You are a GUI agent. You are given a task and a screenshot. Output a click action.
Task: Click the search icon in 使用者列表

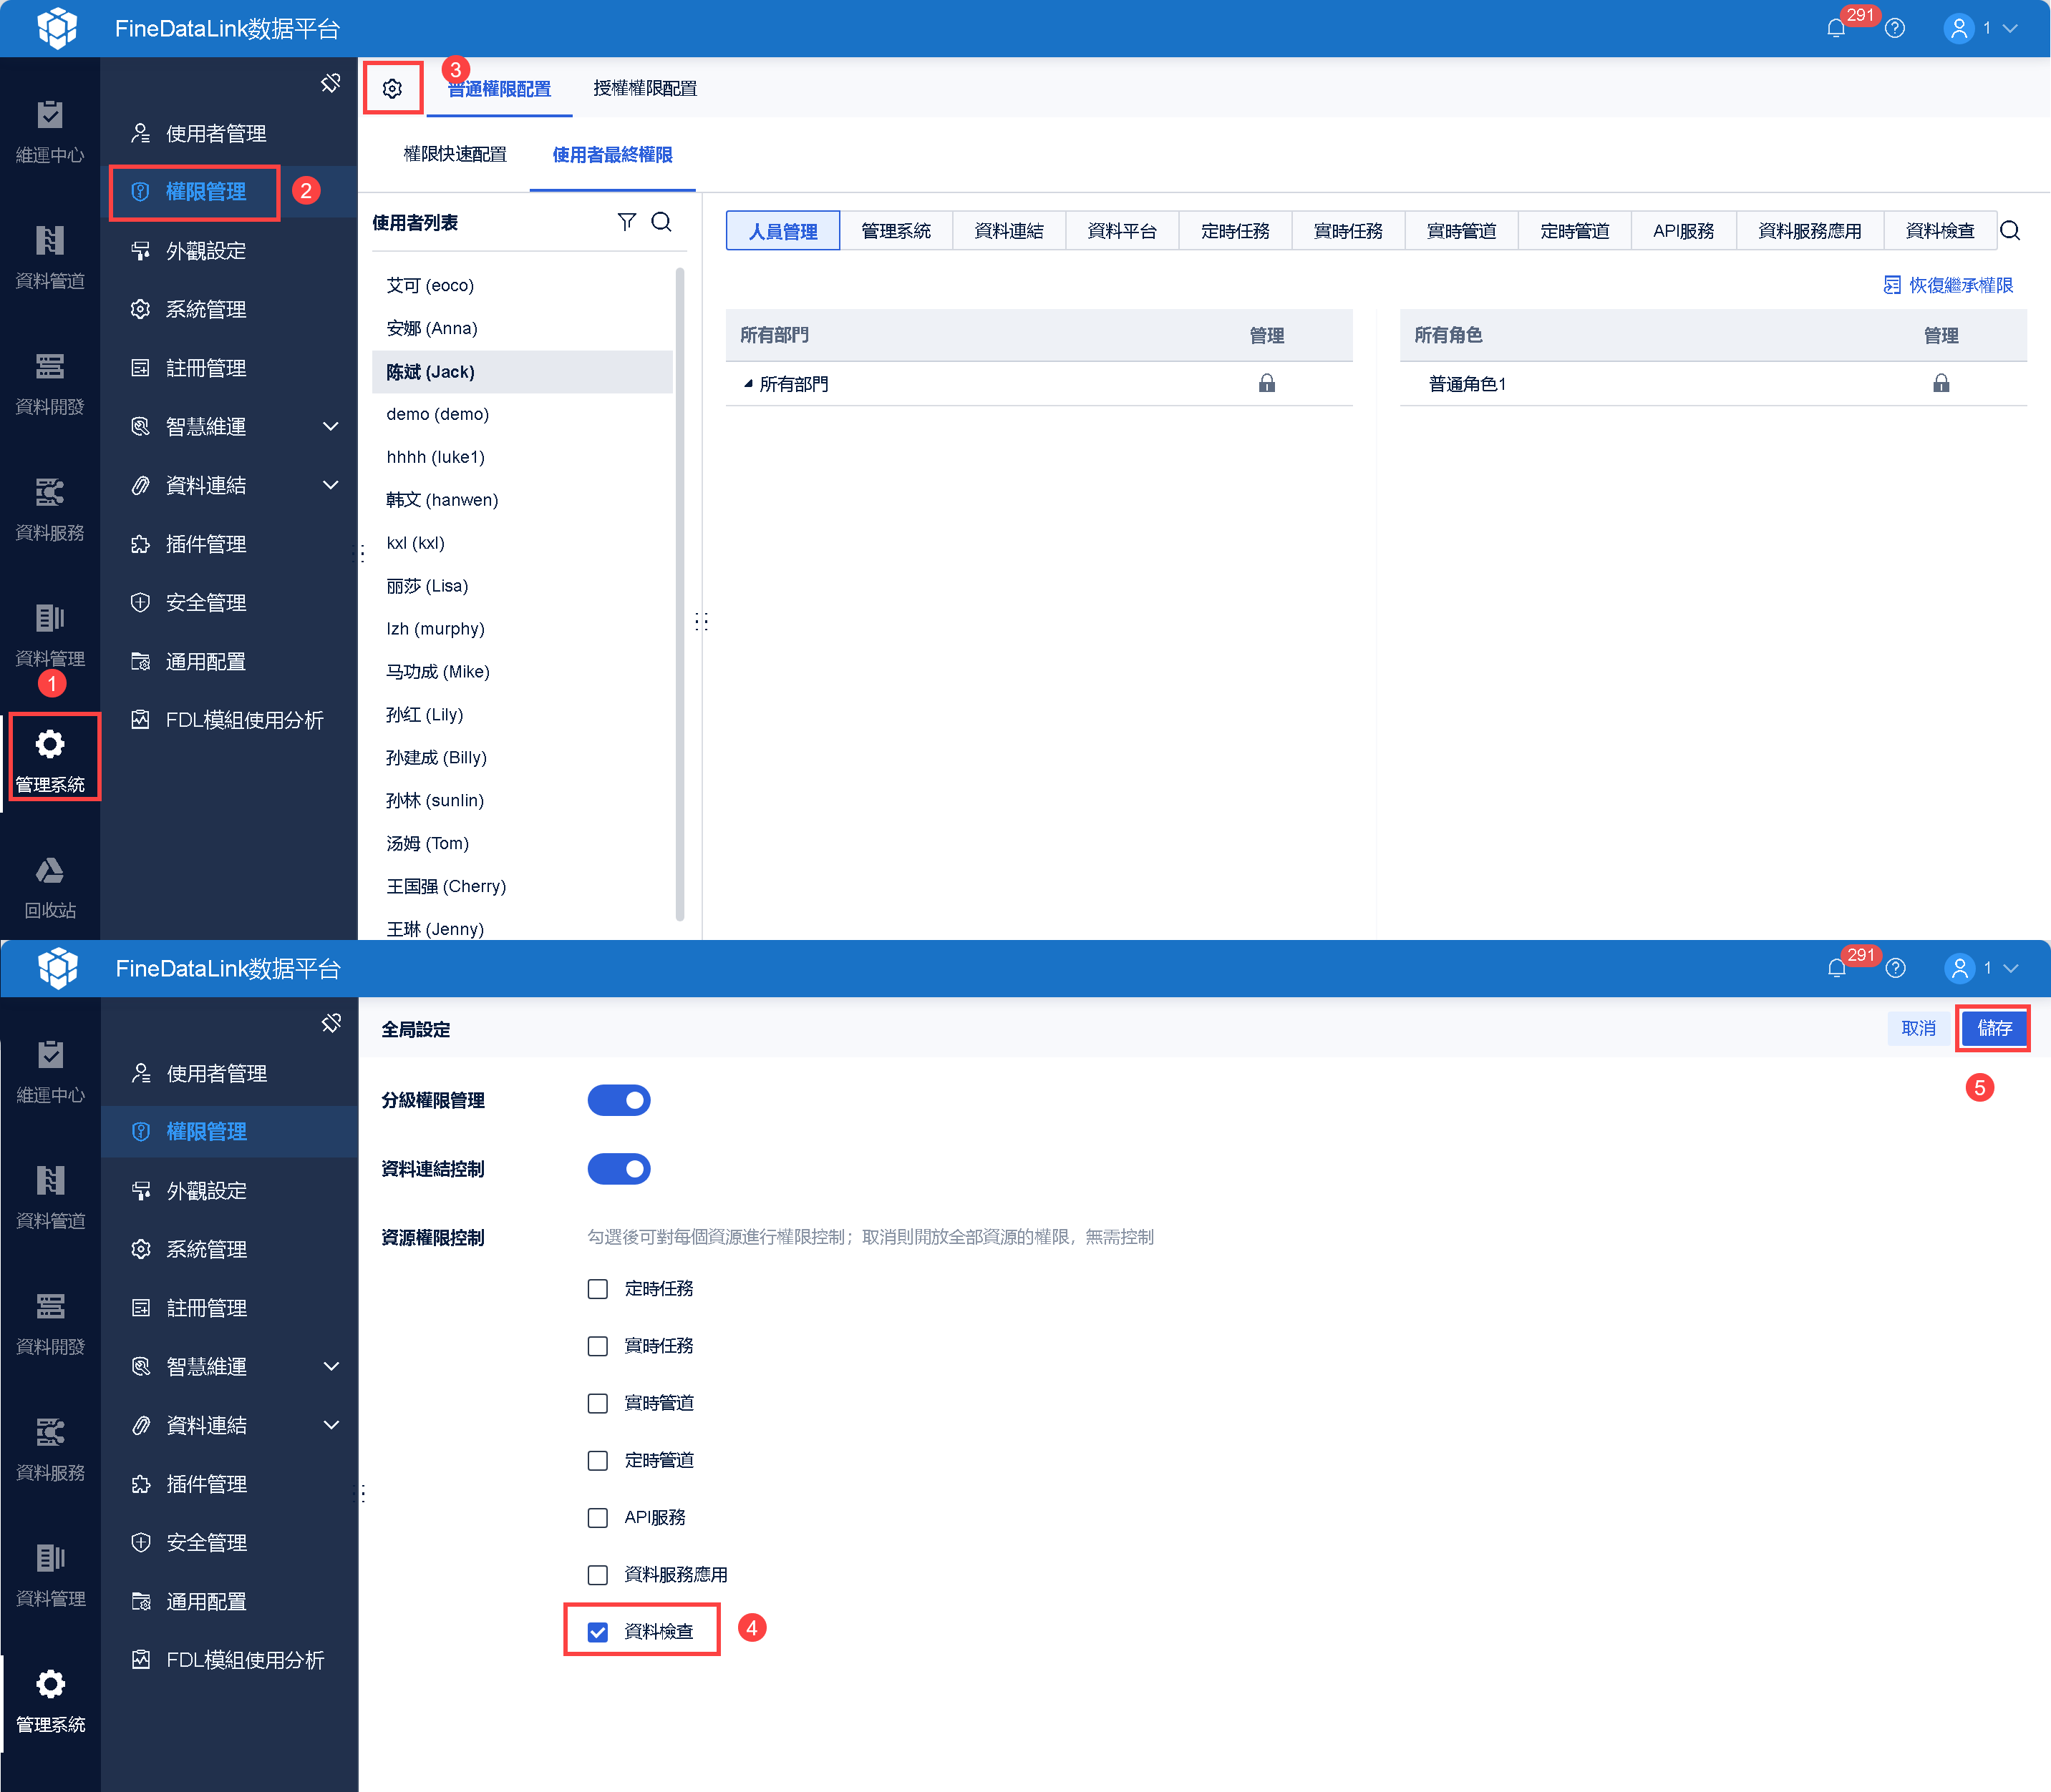[x=661, y=222]
